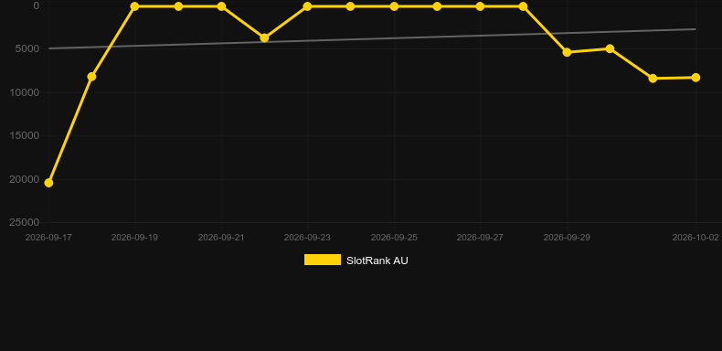Select the data point for 2026-09-21
This screenshot has height=351, width=722.
221,6
